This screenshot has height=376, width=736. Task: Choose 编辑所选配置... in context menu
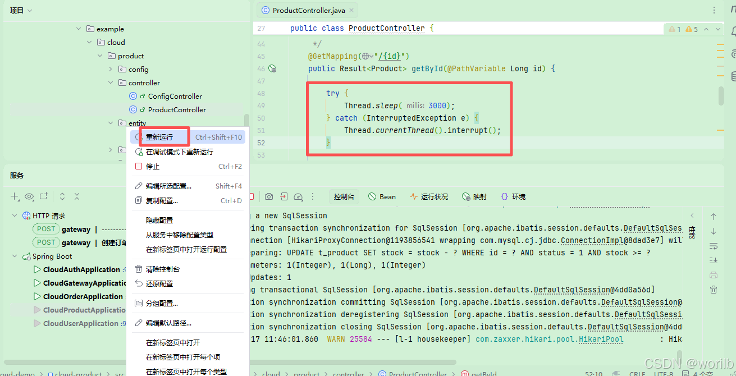coord(188,186)
